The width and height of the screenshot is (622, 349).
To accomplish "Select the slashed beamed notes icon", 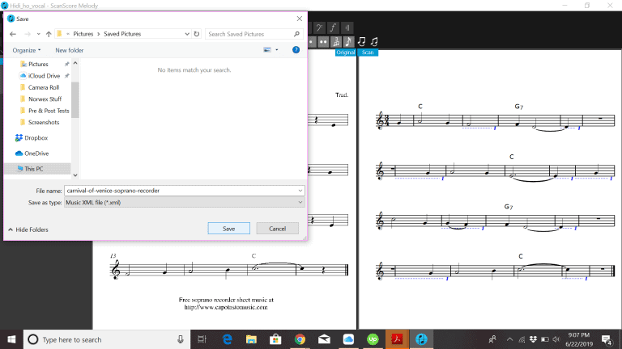I will click(374, 41).
